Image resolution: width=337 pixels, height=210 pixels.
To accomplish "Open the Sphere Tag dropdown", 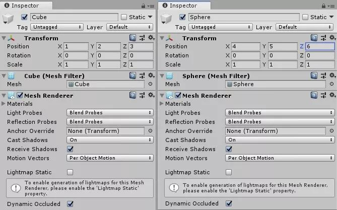I will point(221,27).
